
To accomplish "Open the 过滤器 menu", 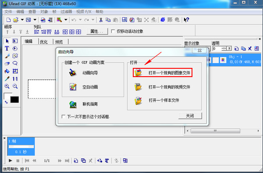I will pos(66,12).
